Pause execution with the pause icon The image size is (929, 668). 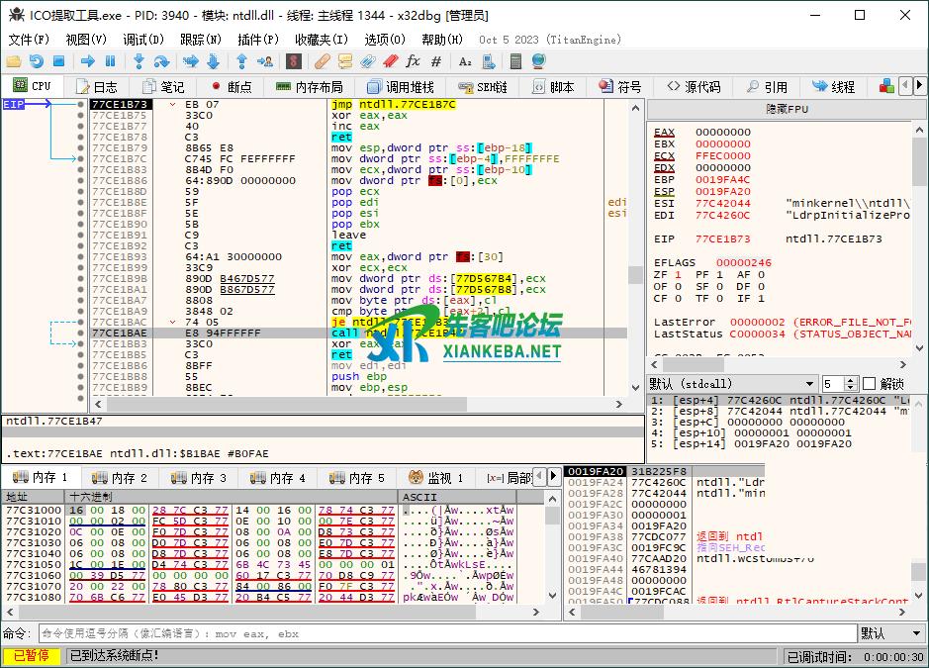110,61
